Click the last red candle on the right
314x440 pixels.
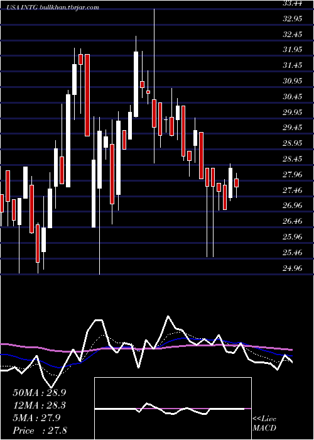coord(236,183)
